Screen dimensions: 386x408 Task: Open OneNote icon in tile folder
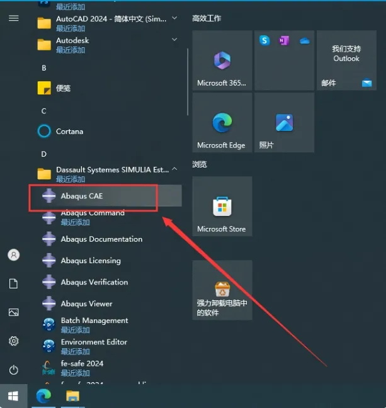284,40
